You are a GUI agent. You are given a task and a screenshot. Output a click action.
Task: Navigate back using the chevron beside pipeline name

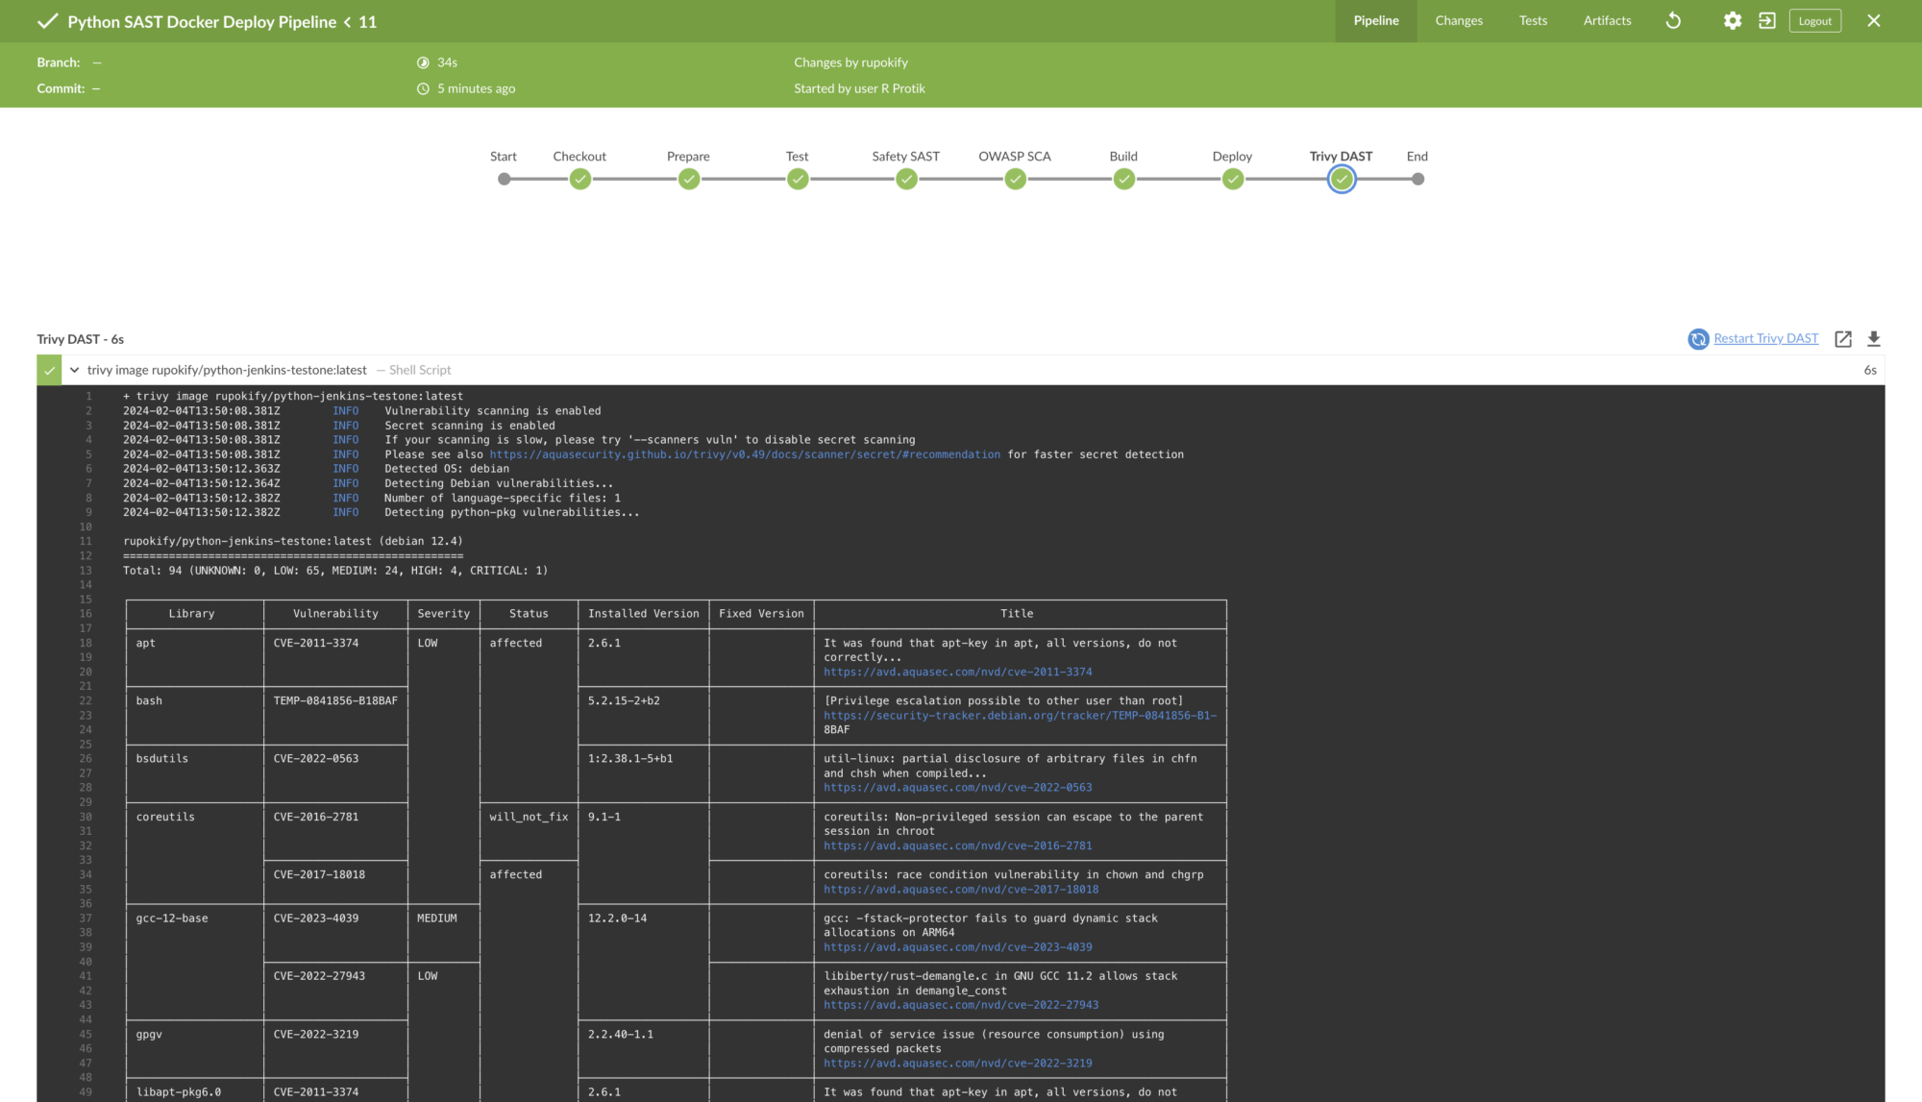[x=347, y=21]
